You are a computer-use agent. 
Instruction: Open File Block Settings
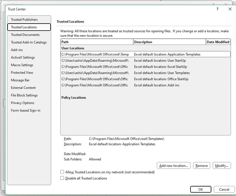pyautogui.click(x=29, y=95)
